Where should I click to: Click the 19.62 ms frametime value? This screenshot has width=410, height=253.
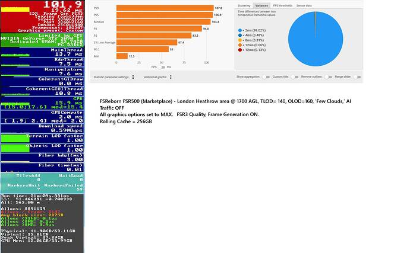[67, 10]
